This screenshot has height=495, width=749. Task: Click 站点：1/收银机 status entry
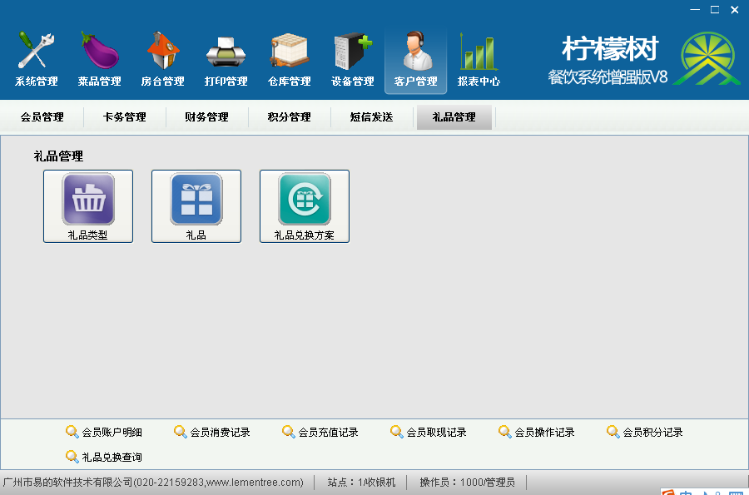[362, 483]
